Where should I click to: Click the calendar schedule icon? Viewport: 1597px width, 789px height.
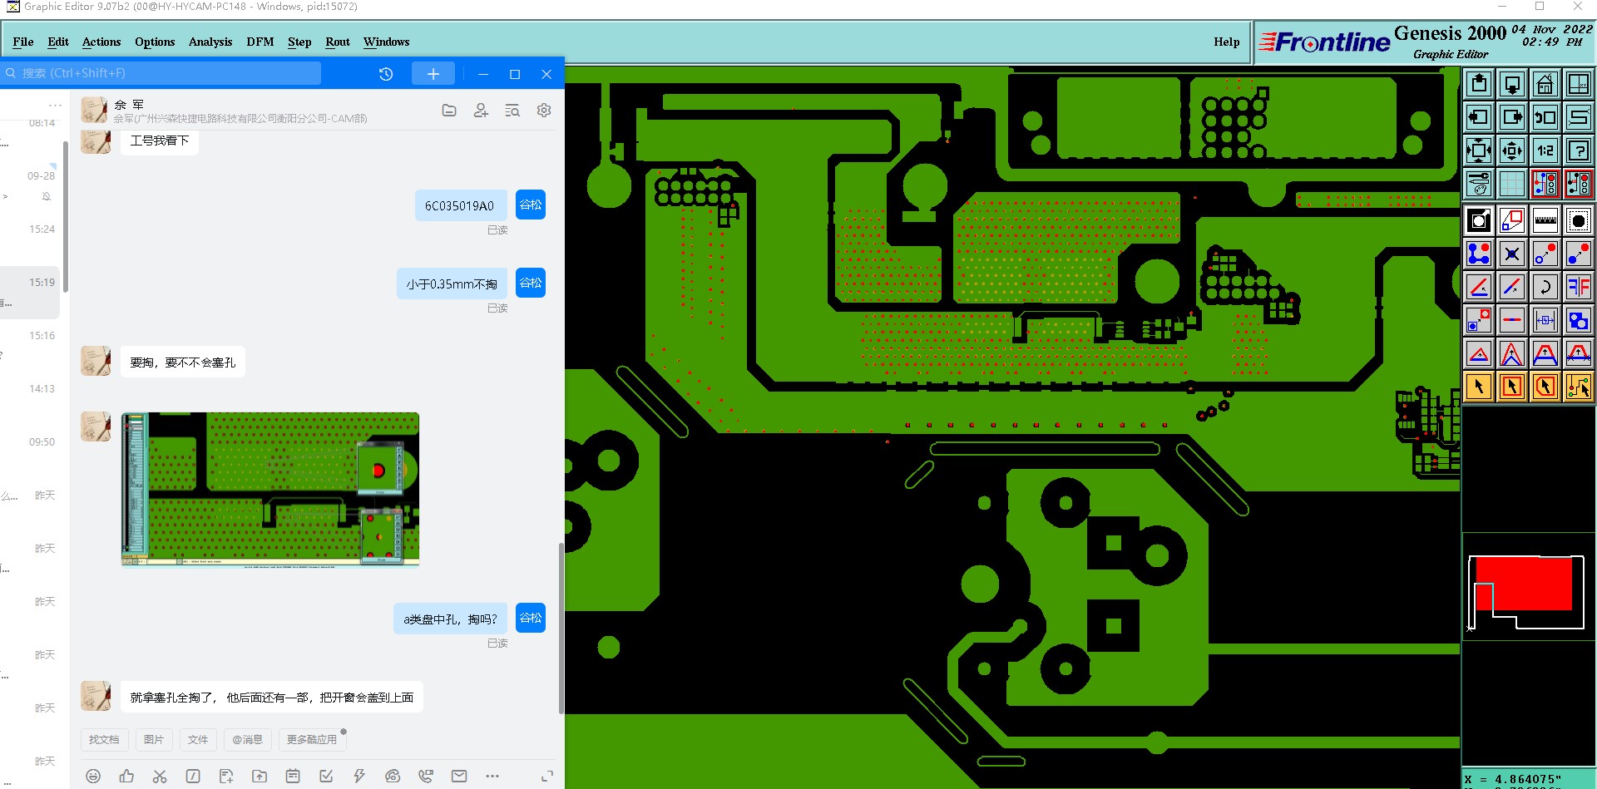point(293,776)
